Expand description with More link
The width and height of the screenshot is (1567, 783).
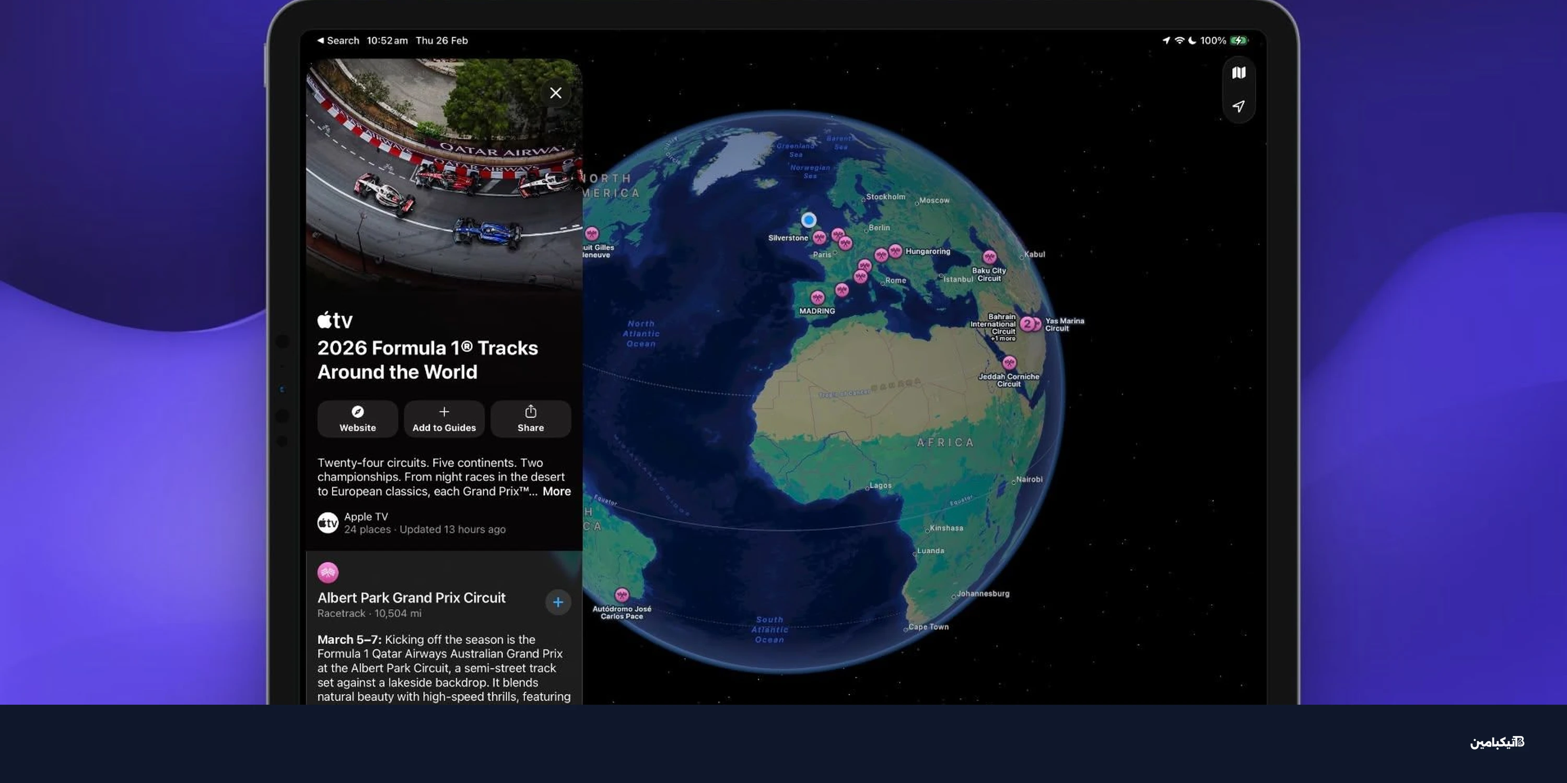(556, 491)
